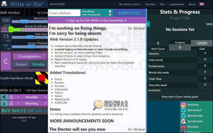Image resolution: width=213 pixels, height=133 pixels.
Task: Go to previous sound option before Horrible
Action: click(x=18, y=97)
